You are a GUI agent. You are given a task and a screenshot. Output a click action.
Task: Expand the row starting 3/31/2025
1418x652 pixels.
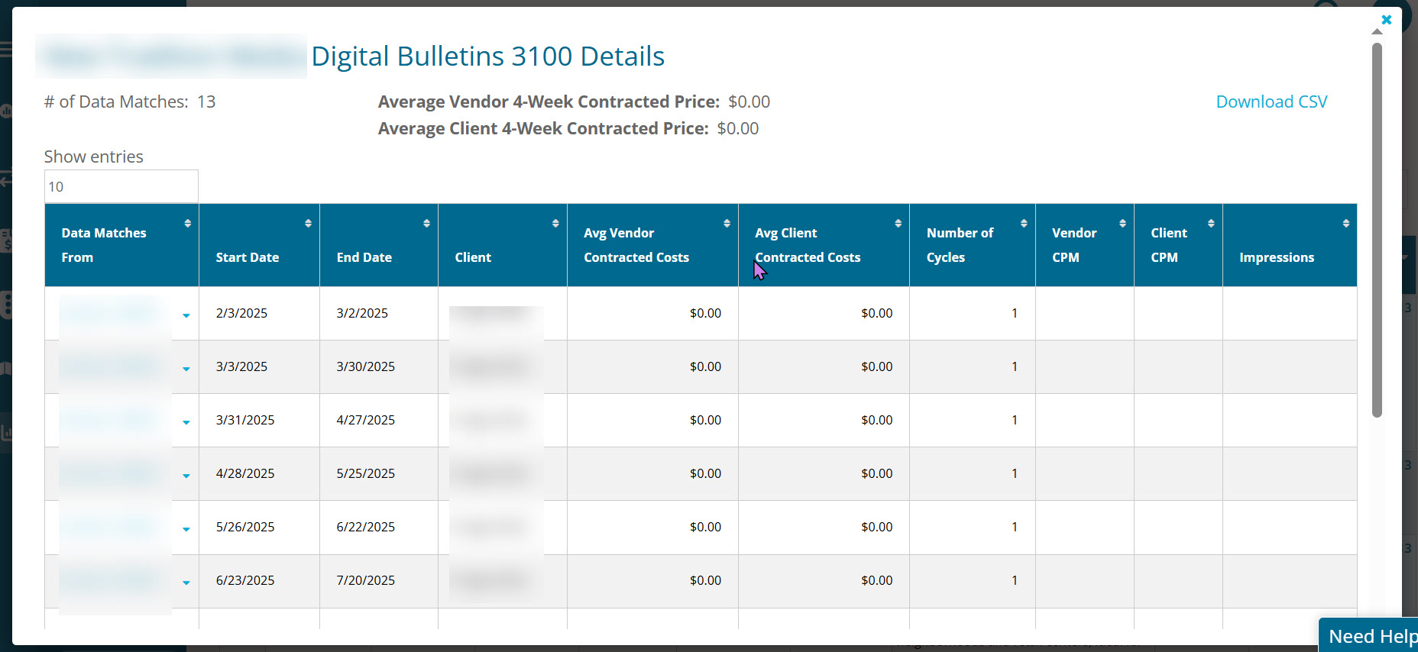pos(186,422)
